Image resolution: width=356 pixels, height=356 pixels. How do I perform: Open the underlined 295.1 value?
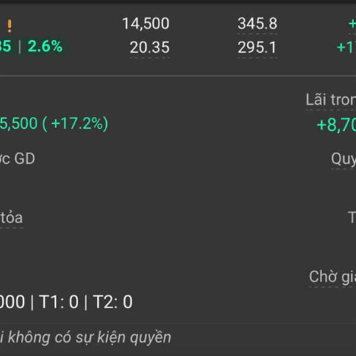click(x=258, y=47)
